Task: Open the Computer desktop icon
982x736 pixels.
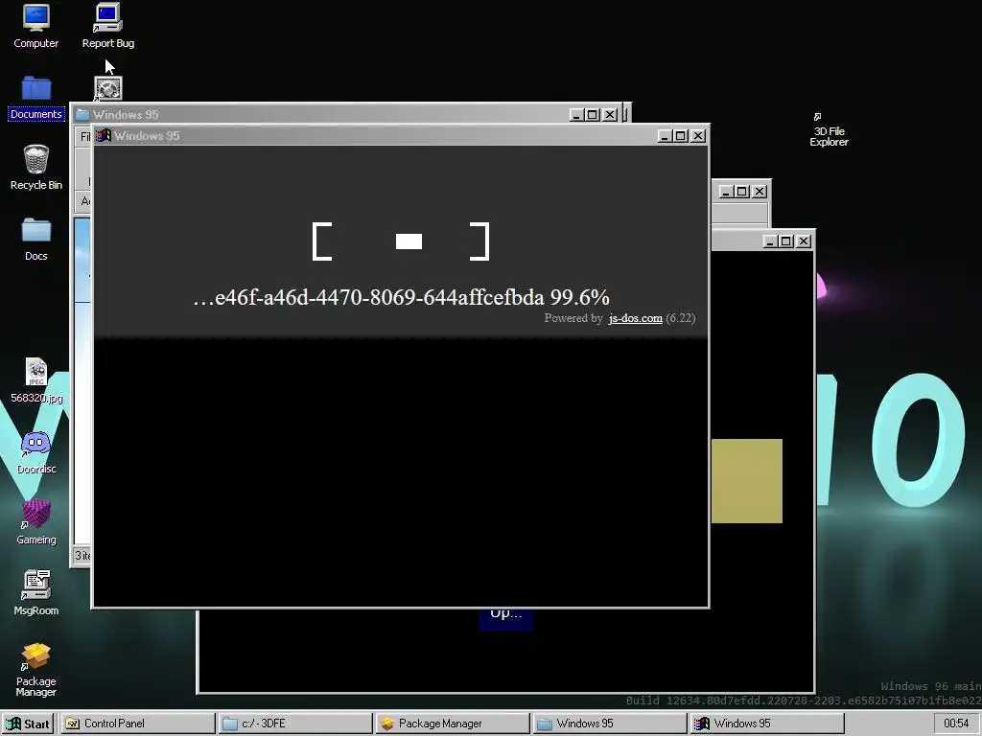Action: tap(35, 26)
